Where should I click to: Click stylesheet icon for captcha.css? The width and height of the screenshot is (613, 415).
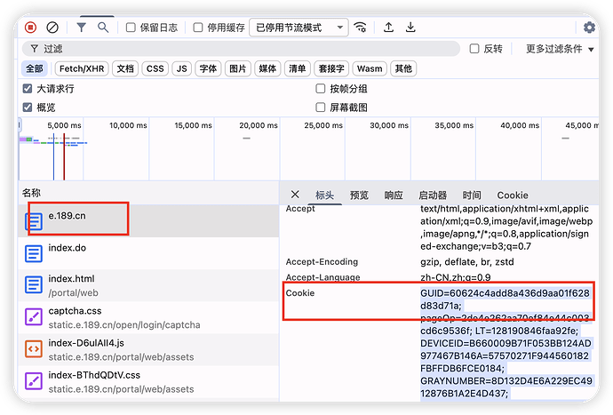pos(34,317)
